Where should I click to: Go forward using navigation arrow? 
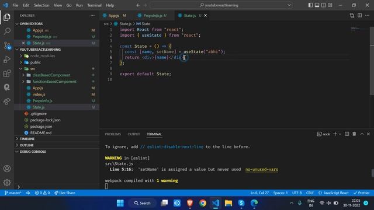145,5
